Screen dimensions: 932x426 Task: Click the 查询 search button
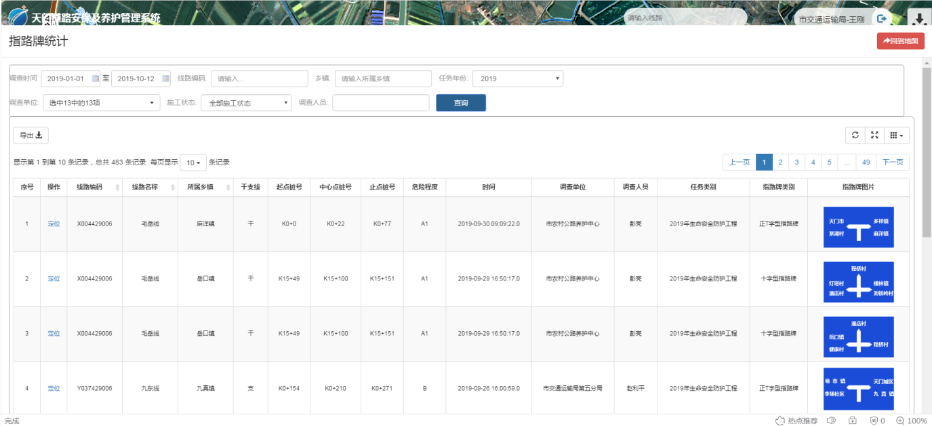461,103
